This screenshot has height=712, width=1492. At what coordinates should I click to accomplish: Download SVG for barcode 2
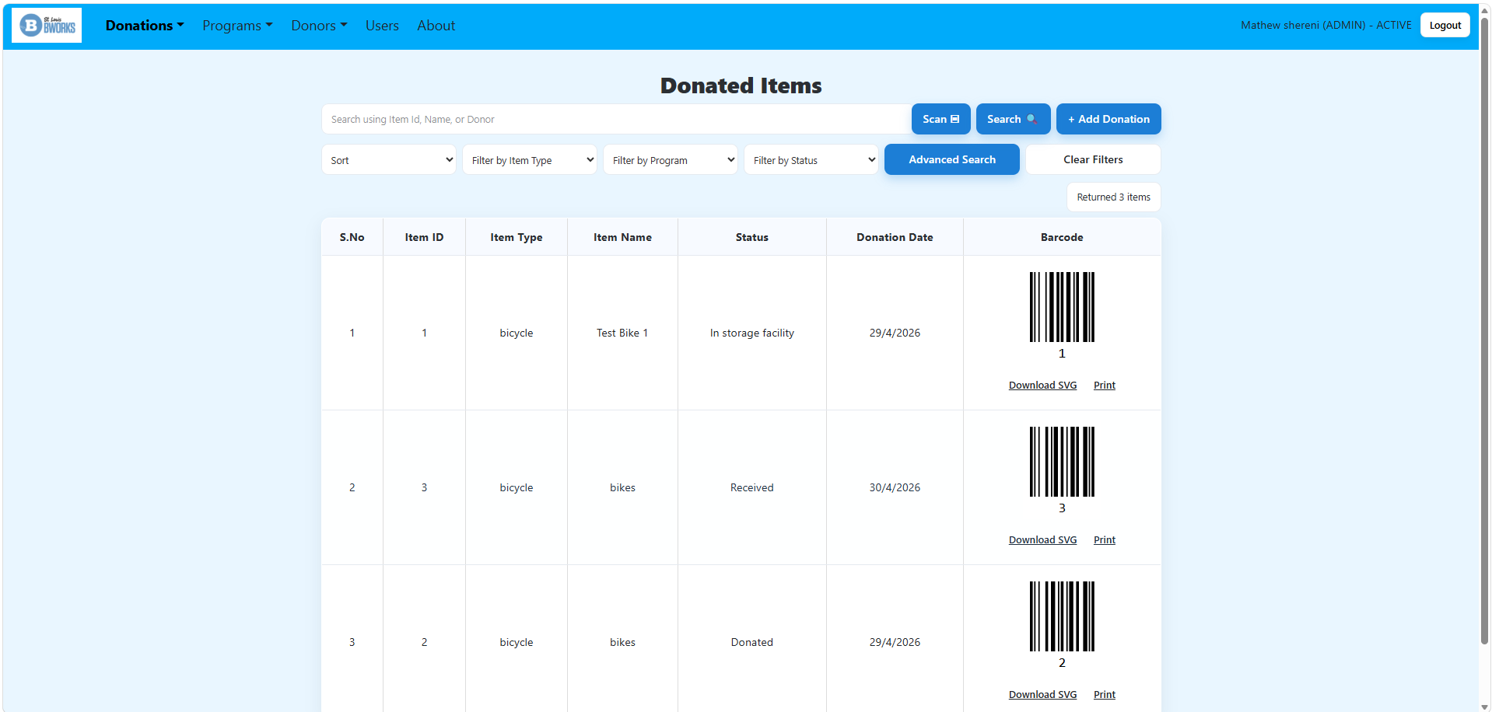tap(1042, 695)
